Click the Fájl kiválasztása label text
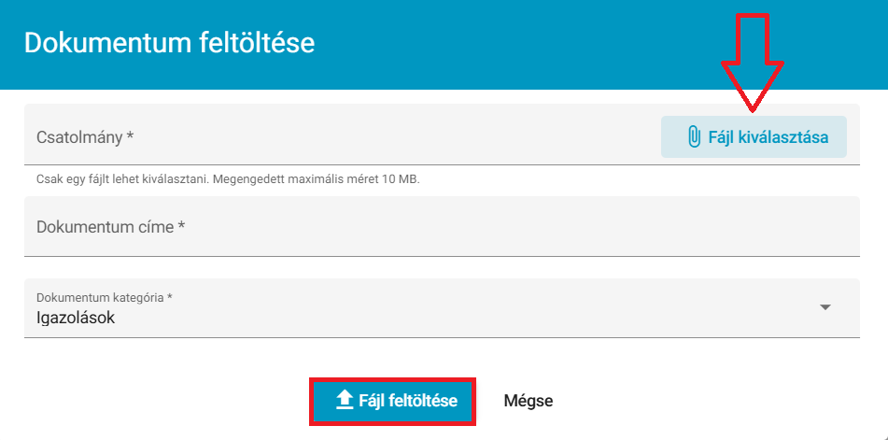Image resolution: width=888 pixels, height=440 pixels. coord(768,137)
